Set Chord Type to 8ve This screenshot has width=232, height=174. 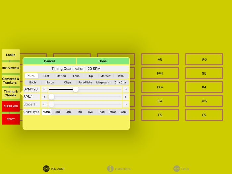point(90,112)
